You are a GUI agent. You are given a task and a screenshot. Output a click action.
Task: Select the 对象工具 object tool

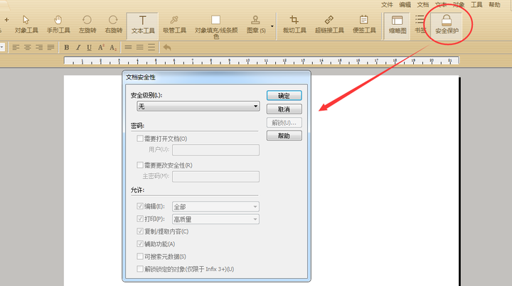[26, 25]
